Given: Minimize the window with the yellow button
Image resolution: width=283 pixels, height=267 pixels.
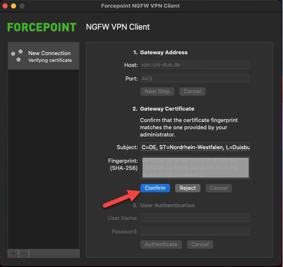Looking at the screenshot, I should [14, 6].
